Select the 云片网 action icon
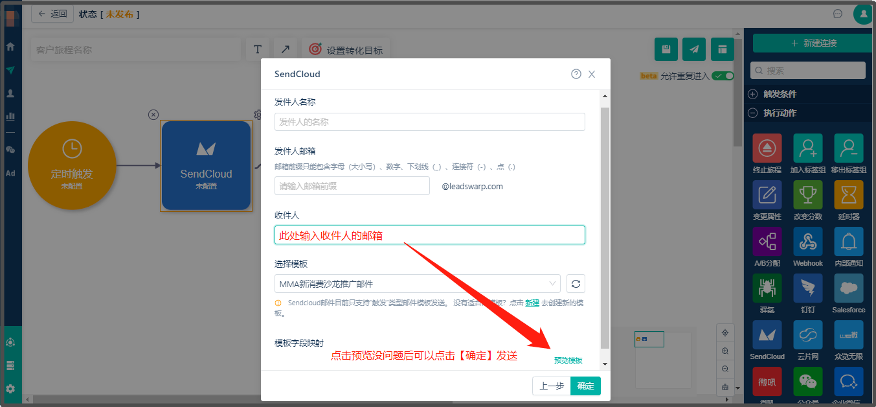 pos(808,335)
